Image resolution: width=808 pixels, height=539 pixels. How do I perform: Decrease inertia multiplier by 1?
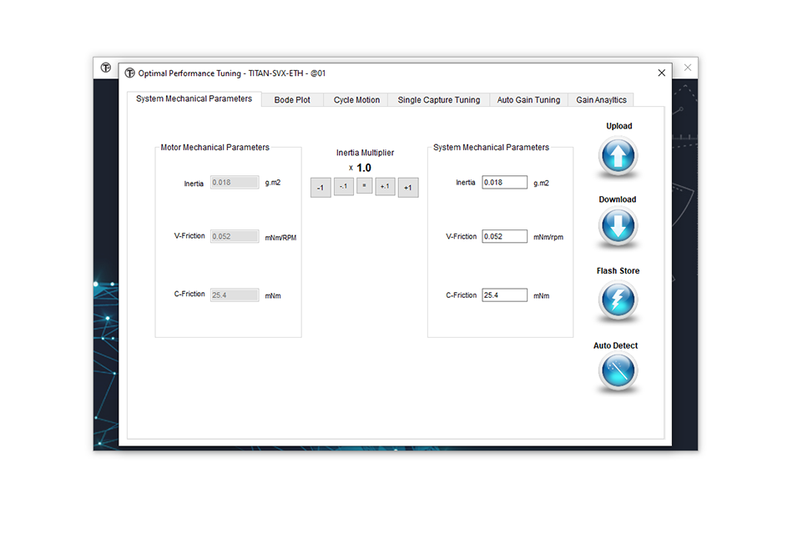click(x=321, y=188)
